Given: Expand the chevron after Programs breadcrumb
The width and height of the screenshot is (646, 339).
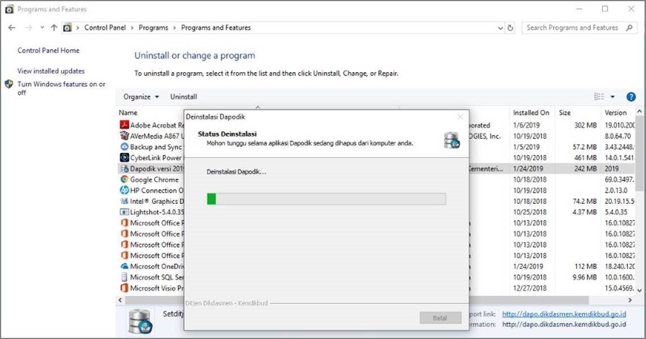Looking at the screenshot, I should (x=175, y=28).
